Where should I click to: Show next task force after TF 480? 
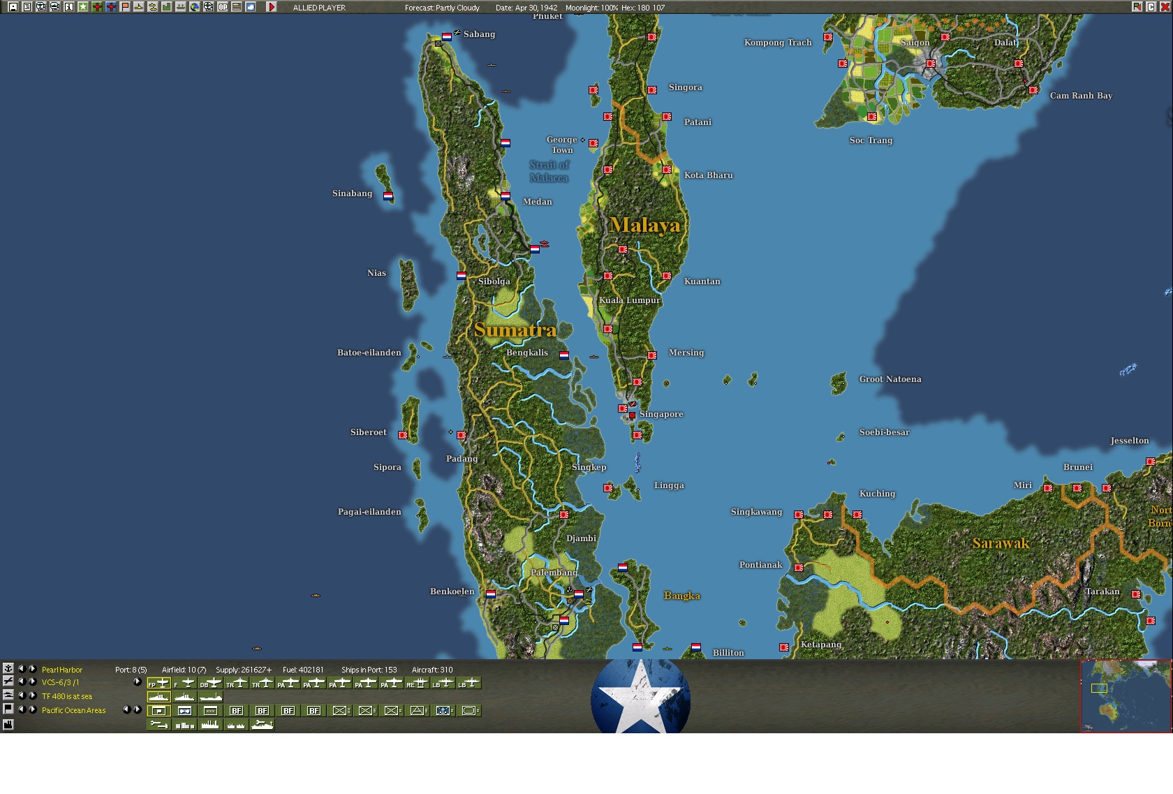click(32, 696)
